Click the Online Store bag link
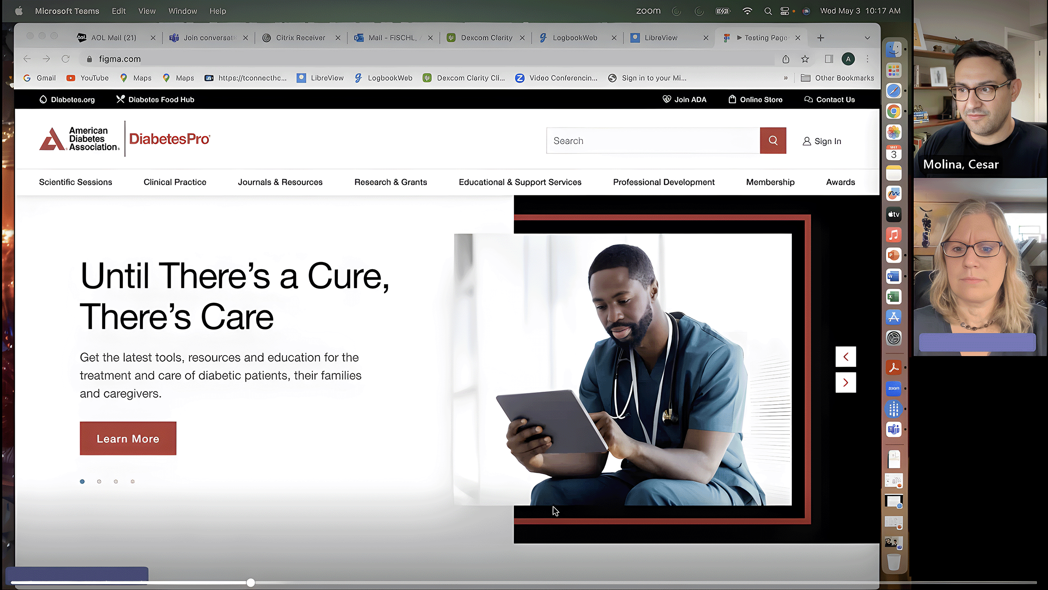The height and width of the screenshot is (590, 1048). 755,99
